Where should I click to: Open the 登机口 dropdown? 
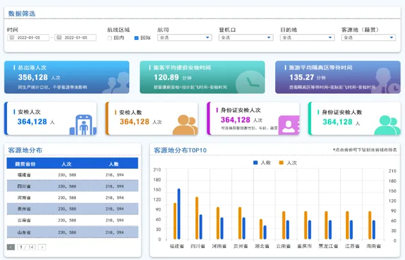246,38
